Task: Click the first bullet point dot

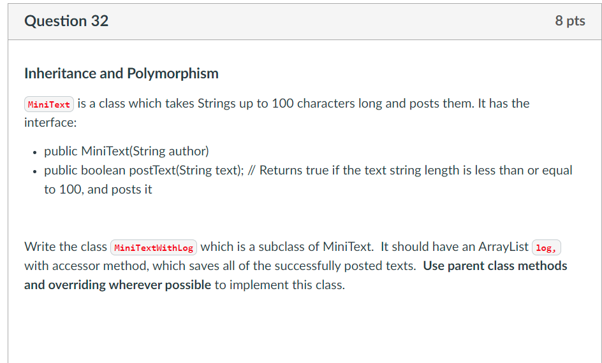Action: [34, 152]
